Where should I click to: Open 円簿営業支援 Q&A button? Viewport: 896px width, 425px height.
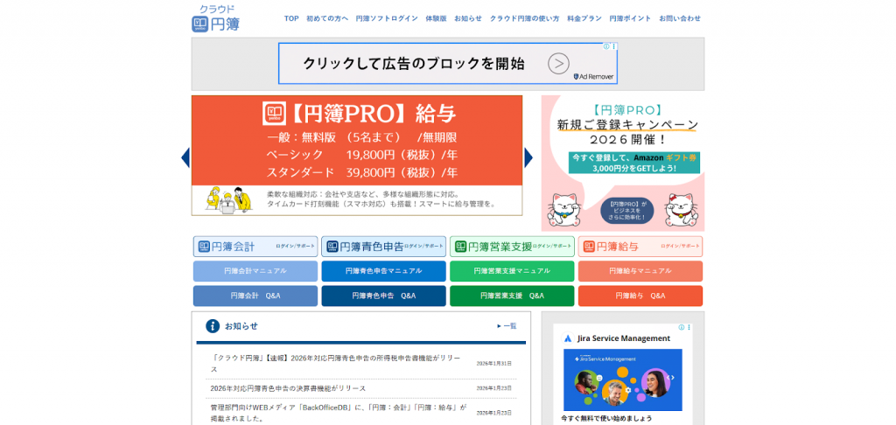[512, 296]
